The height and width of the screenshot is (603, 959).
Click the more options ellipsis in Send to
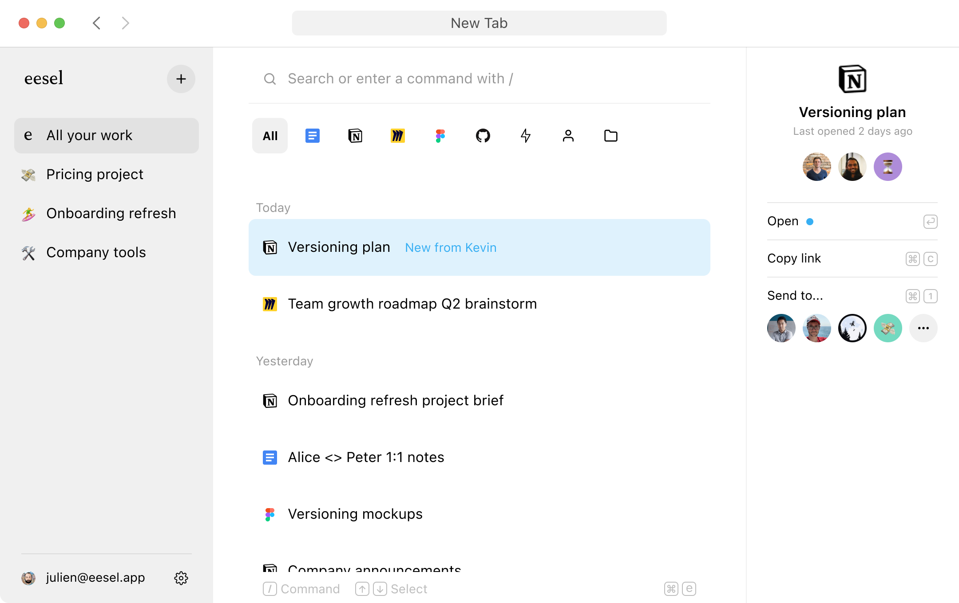(x=923, y=328)
